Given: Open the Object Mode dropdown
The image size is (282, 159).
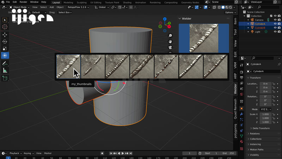Looking at the screenshot, I should 20,7.
